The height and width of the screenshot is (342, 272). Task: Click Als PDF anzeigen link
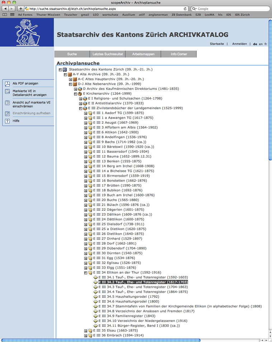point(25,83)
